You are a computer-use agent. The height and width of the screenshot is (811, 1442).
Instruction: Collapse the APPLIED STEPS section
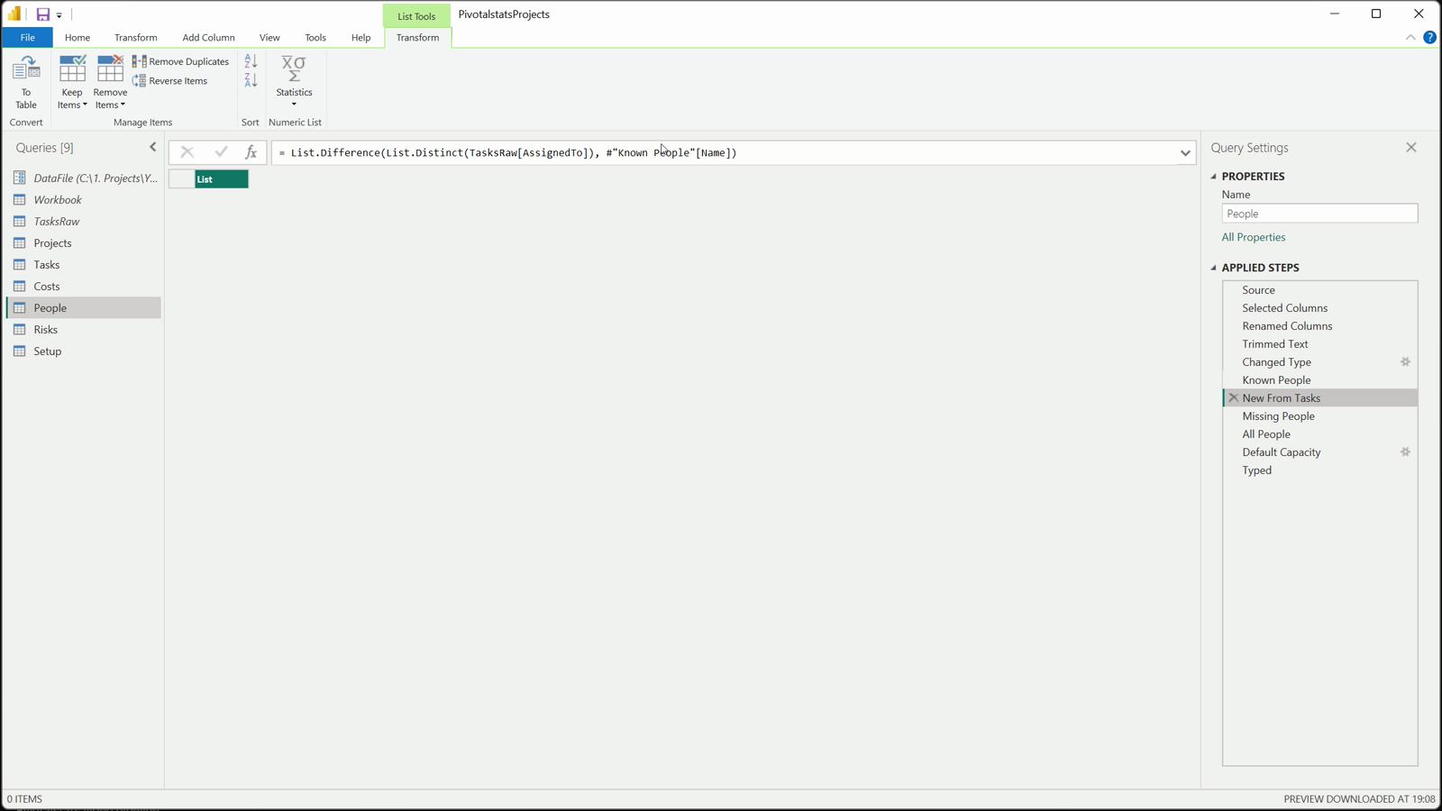click(x=1213, y=268)
